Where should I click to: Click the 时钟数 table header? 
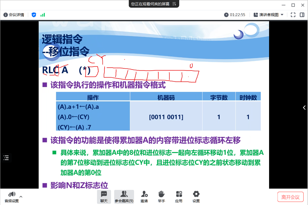[x=248, y=97]
